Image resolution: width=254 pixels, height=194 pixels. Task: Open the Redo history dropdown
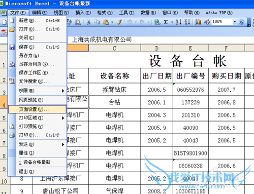148,22
